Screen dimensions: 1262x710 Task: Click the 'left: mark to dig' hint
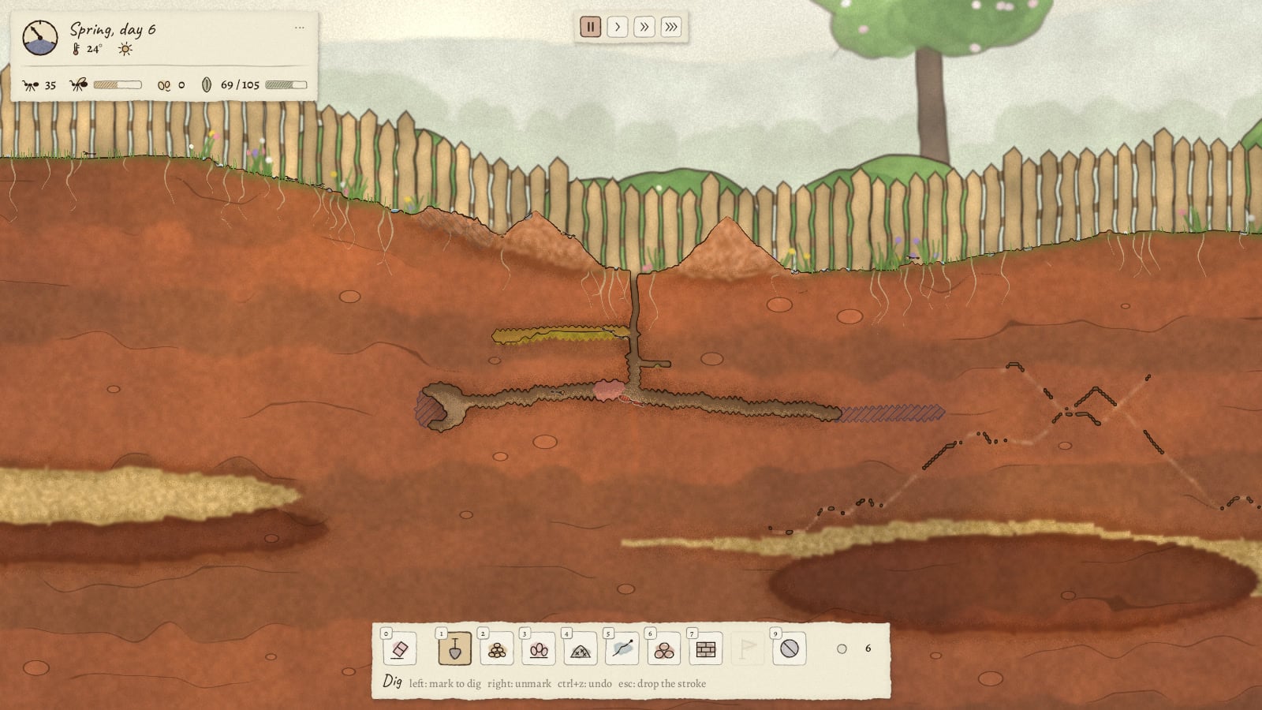click(445, 683)
